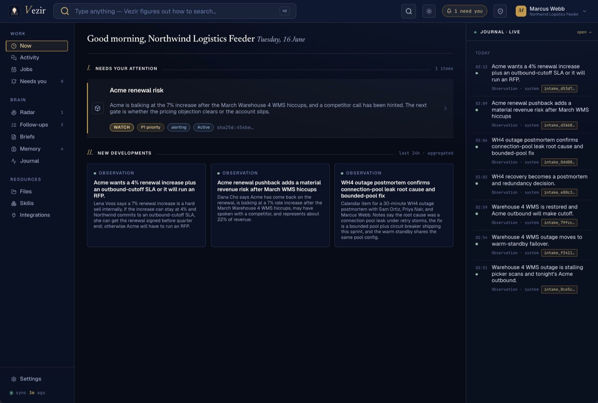Click the Now clock icon

14,46
